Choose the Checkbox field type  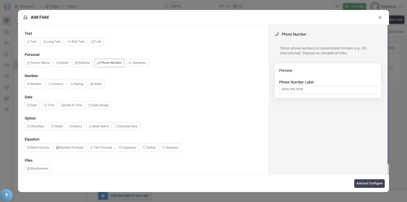[x=36, y=126]
